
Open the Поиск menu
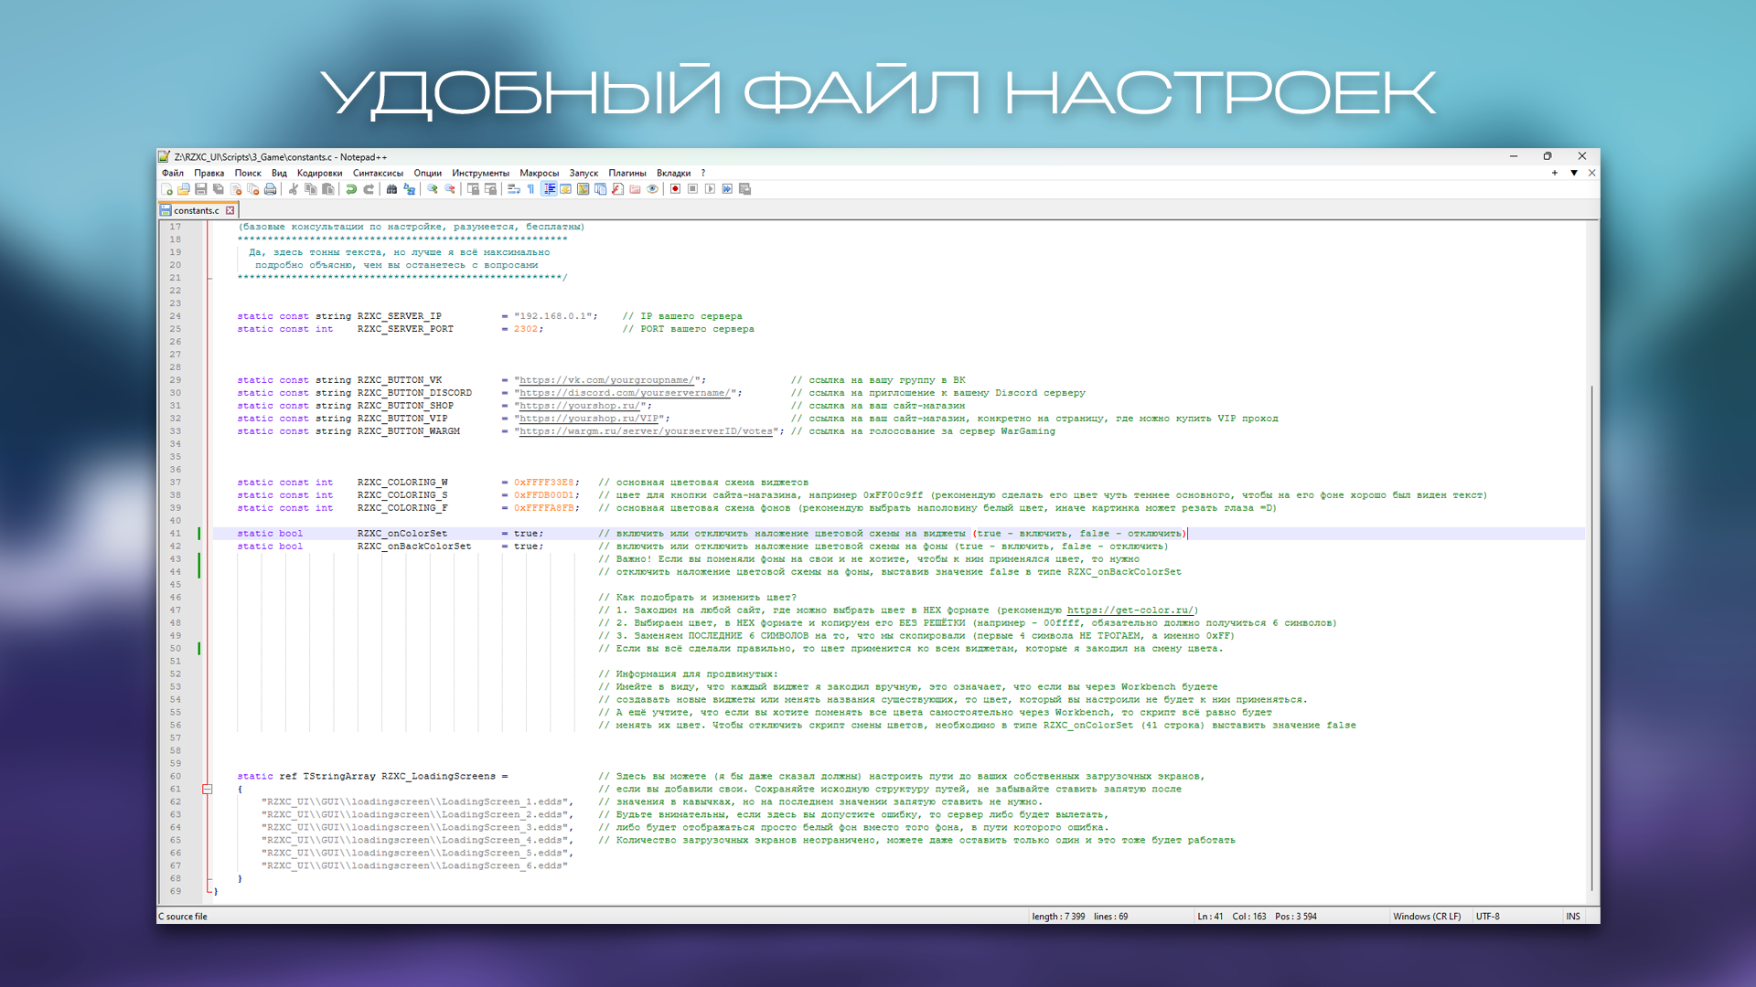pos(248,173)
